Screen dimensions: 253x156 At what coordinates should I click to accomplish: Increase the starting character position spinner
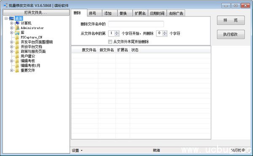[117, 32]
